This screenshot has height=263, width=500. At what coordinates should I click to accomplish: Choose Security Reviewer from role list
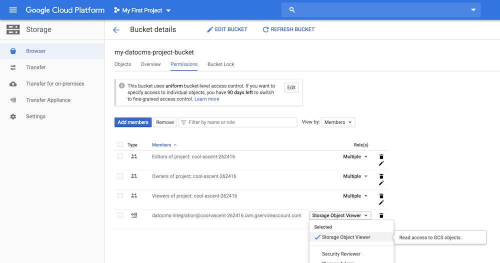click(341, 254)
